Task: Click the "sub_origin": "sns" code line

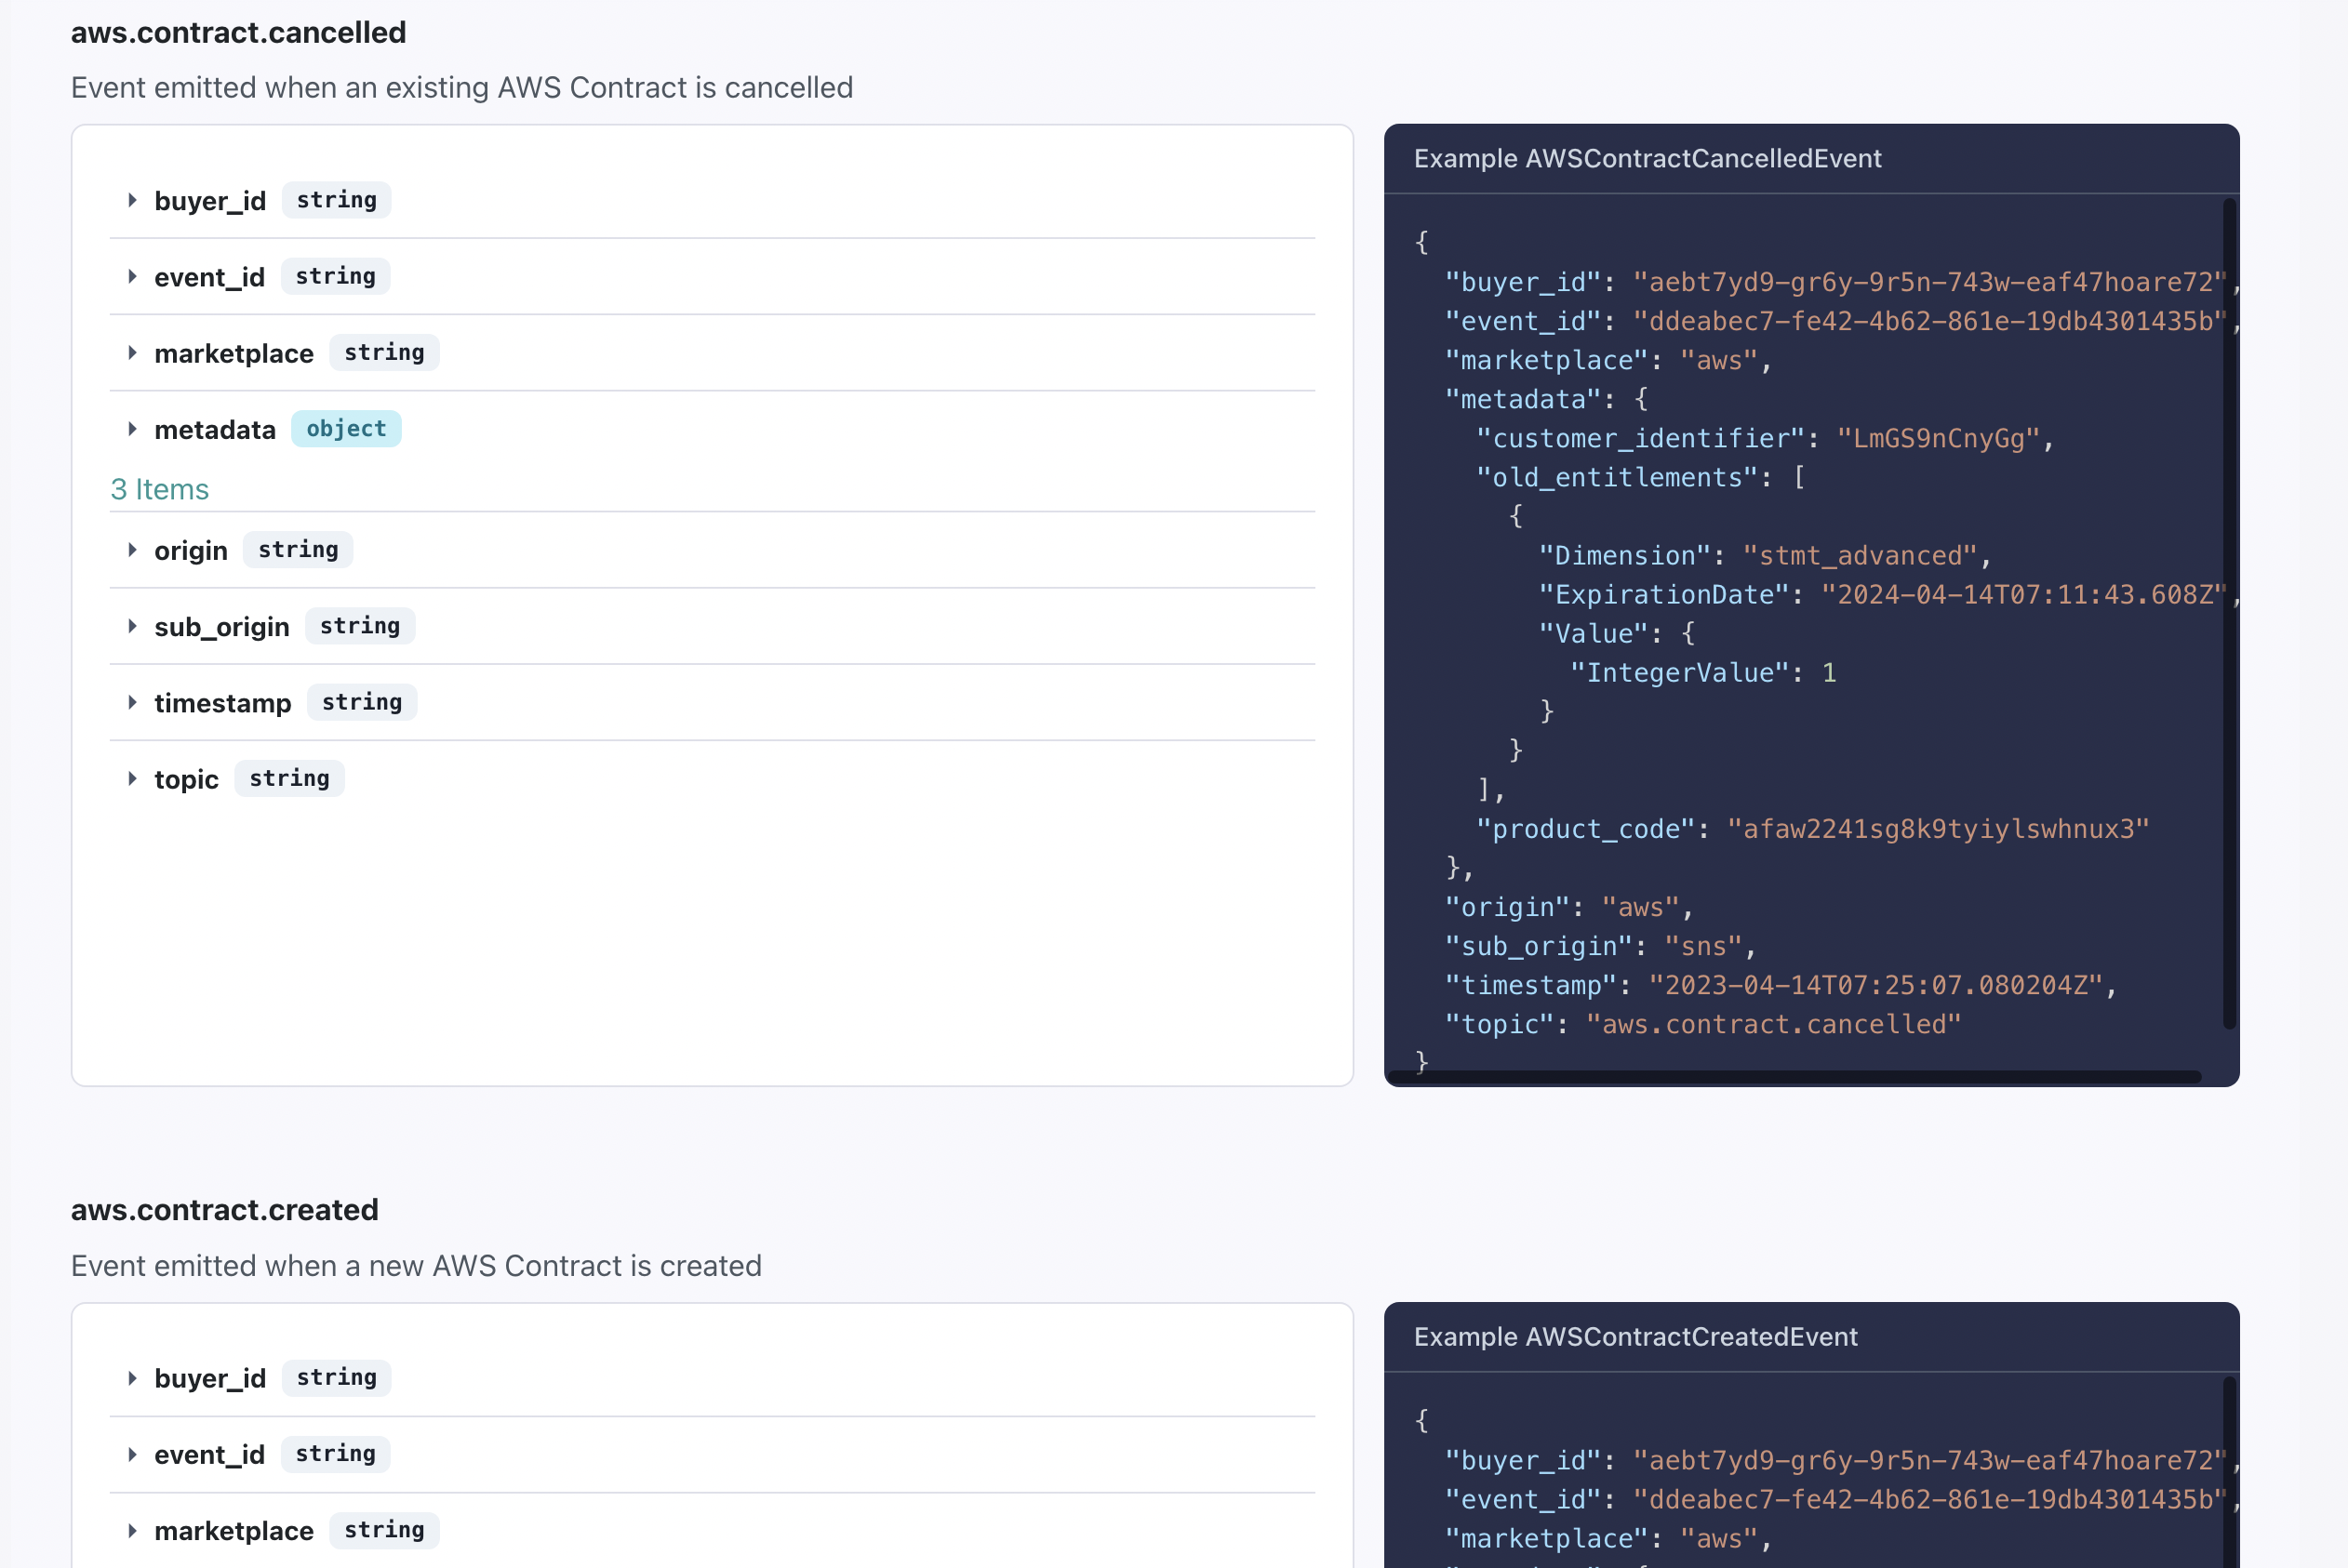Action: click(1601, 946)
